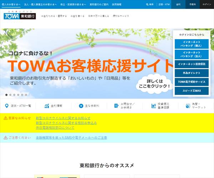
Task: Click 重要なお知らせ warning triangle icon
Action: tap(5, 118)
